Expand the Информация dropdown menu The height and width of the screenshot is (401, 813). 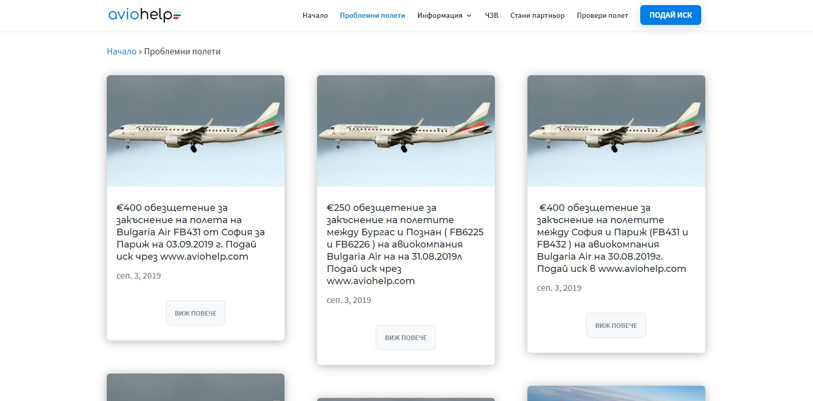click(x=444, y=15)
